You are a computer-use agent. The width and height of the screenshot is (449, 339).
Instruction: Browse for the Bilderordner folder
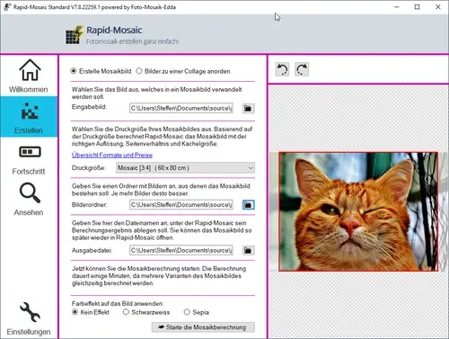248,205
